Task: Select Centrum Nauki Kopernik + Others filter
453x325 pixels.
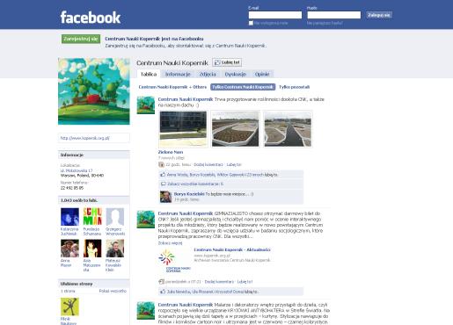Action: click(x=172, y=87)
